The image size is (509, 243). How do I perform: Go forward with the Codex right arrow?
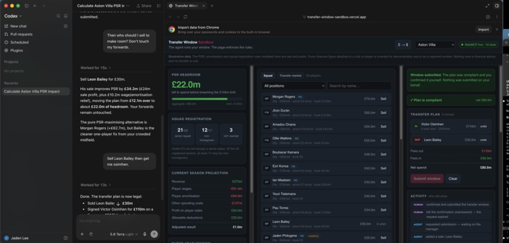(44, 6)
